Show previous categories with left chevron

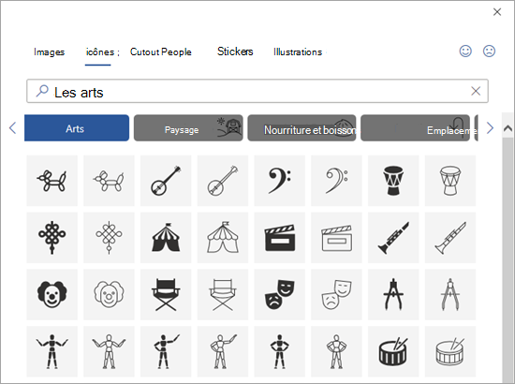click(12, 128)
